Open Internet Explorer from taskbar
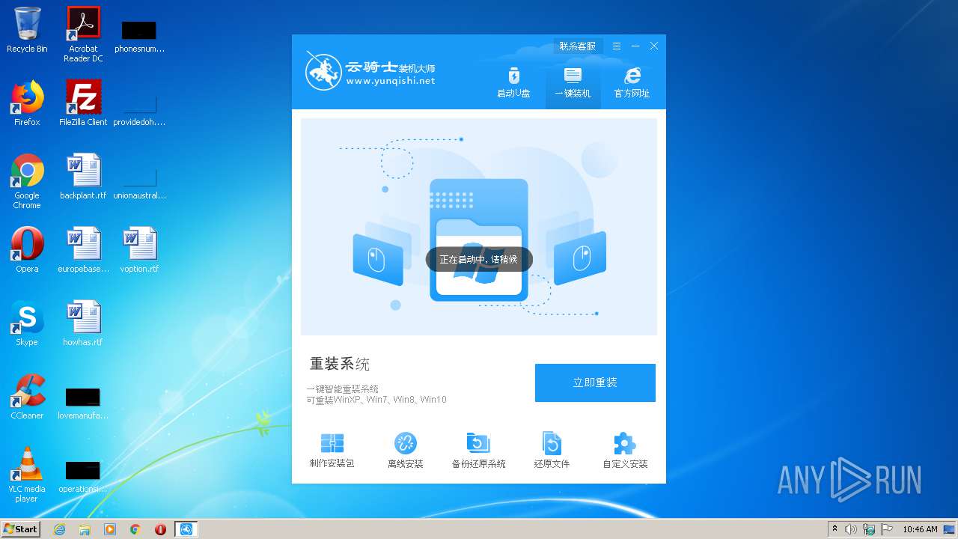The width and height of the screenshot is (958, 539). (x=59, y=529)
